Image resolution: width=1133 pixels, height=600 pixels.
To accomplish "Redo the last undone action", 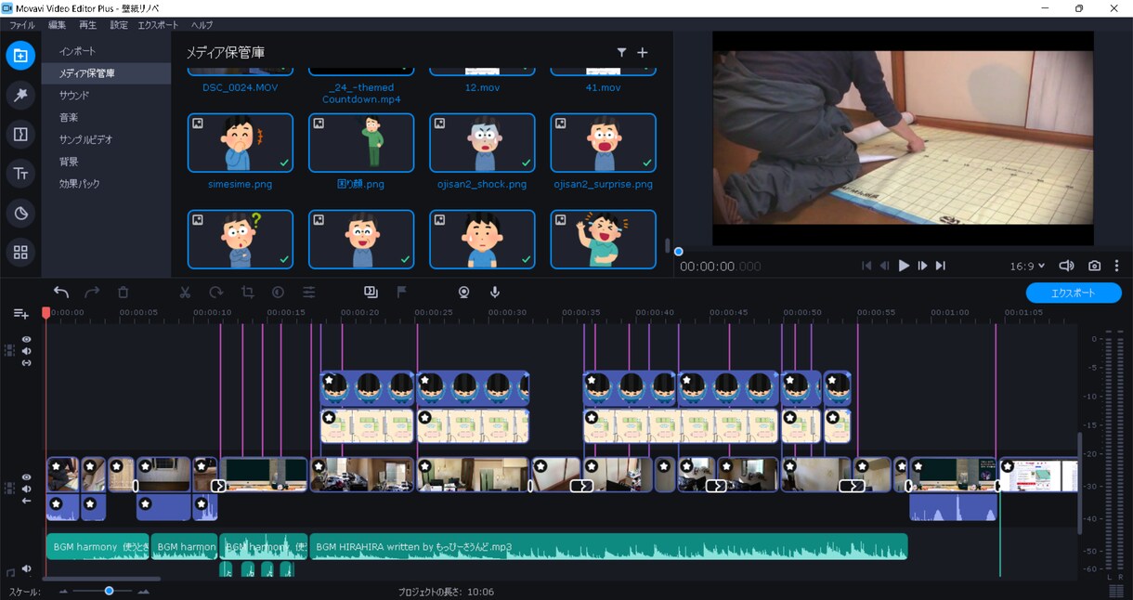I will (92, 292).
